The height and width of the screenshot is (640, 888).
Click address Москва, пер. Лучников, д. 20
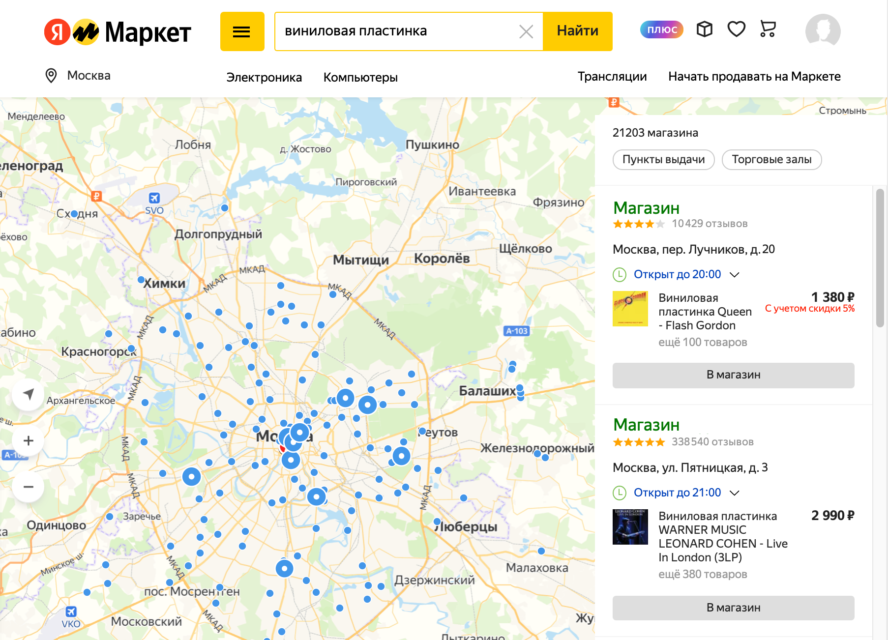tap(693, 250)
